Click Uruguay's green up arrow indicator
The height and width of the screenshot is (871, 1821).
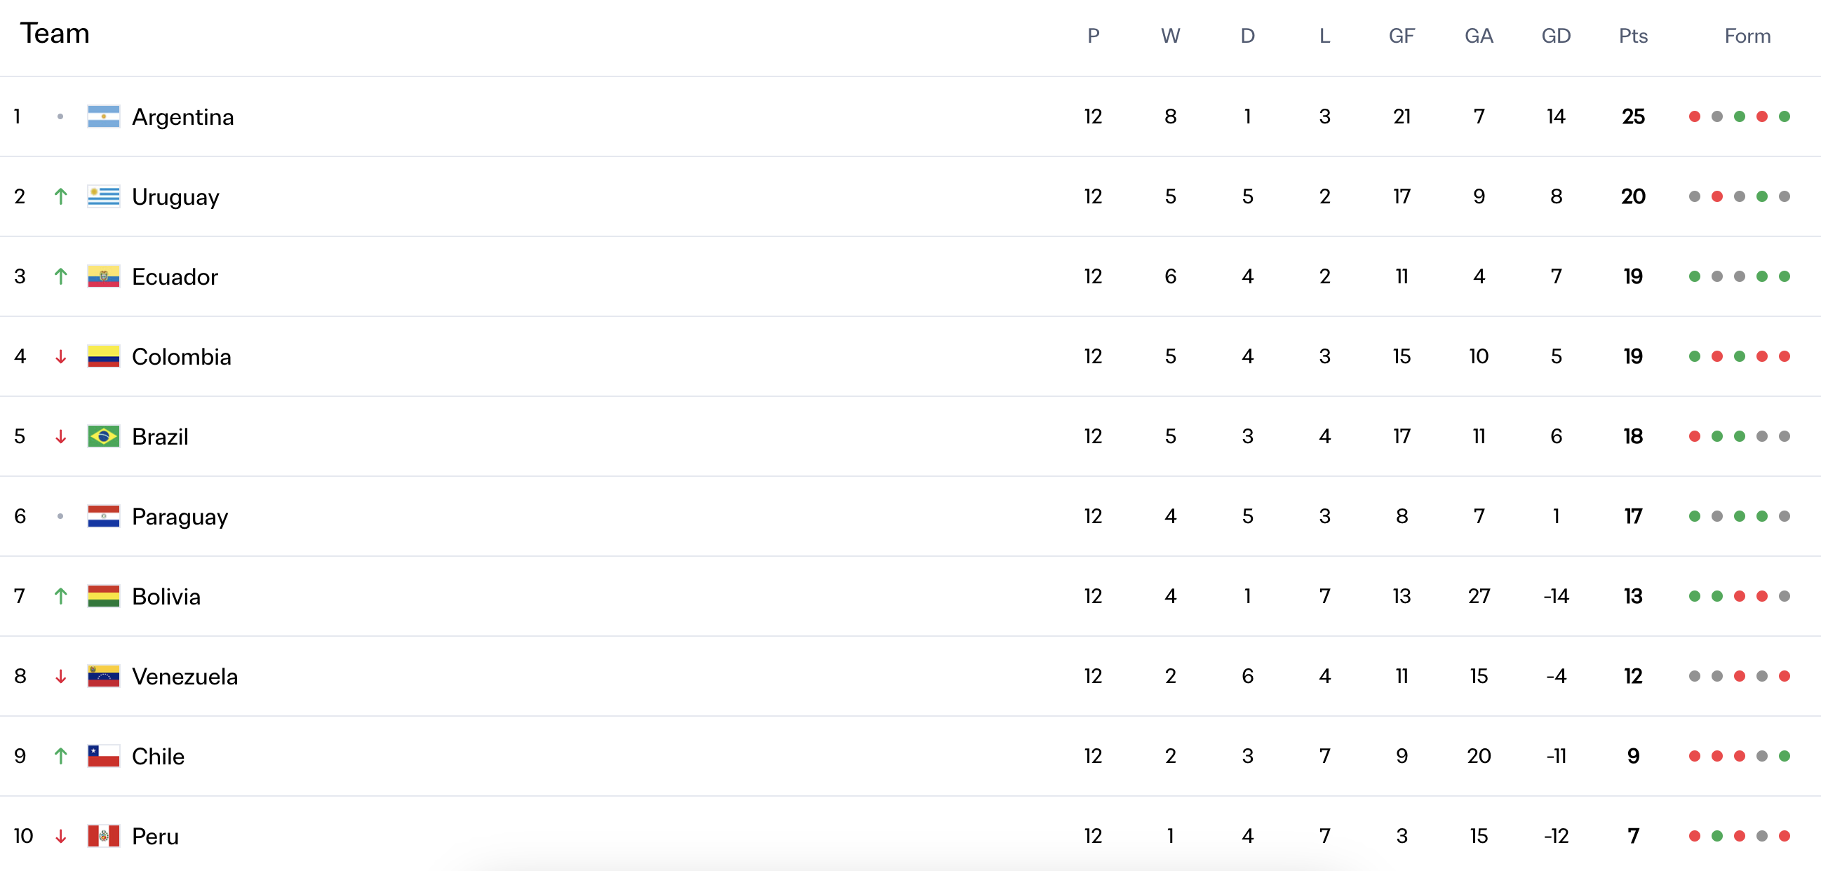[61, 196]
